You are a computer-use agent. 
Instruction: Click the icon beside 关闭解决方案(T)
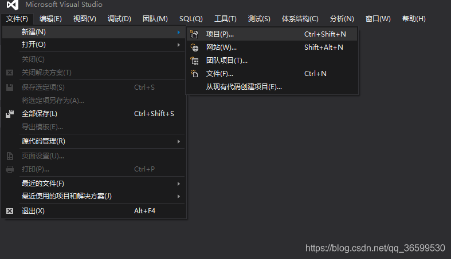(x=10, y=73)
